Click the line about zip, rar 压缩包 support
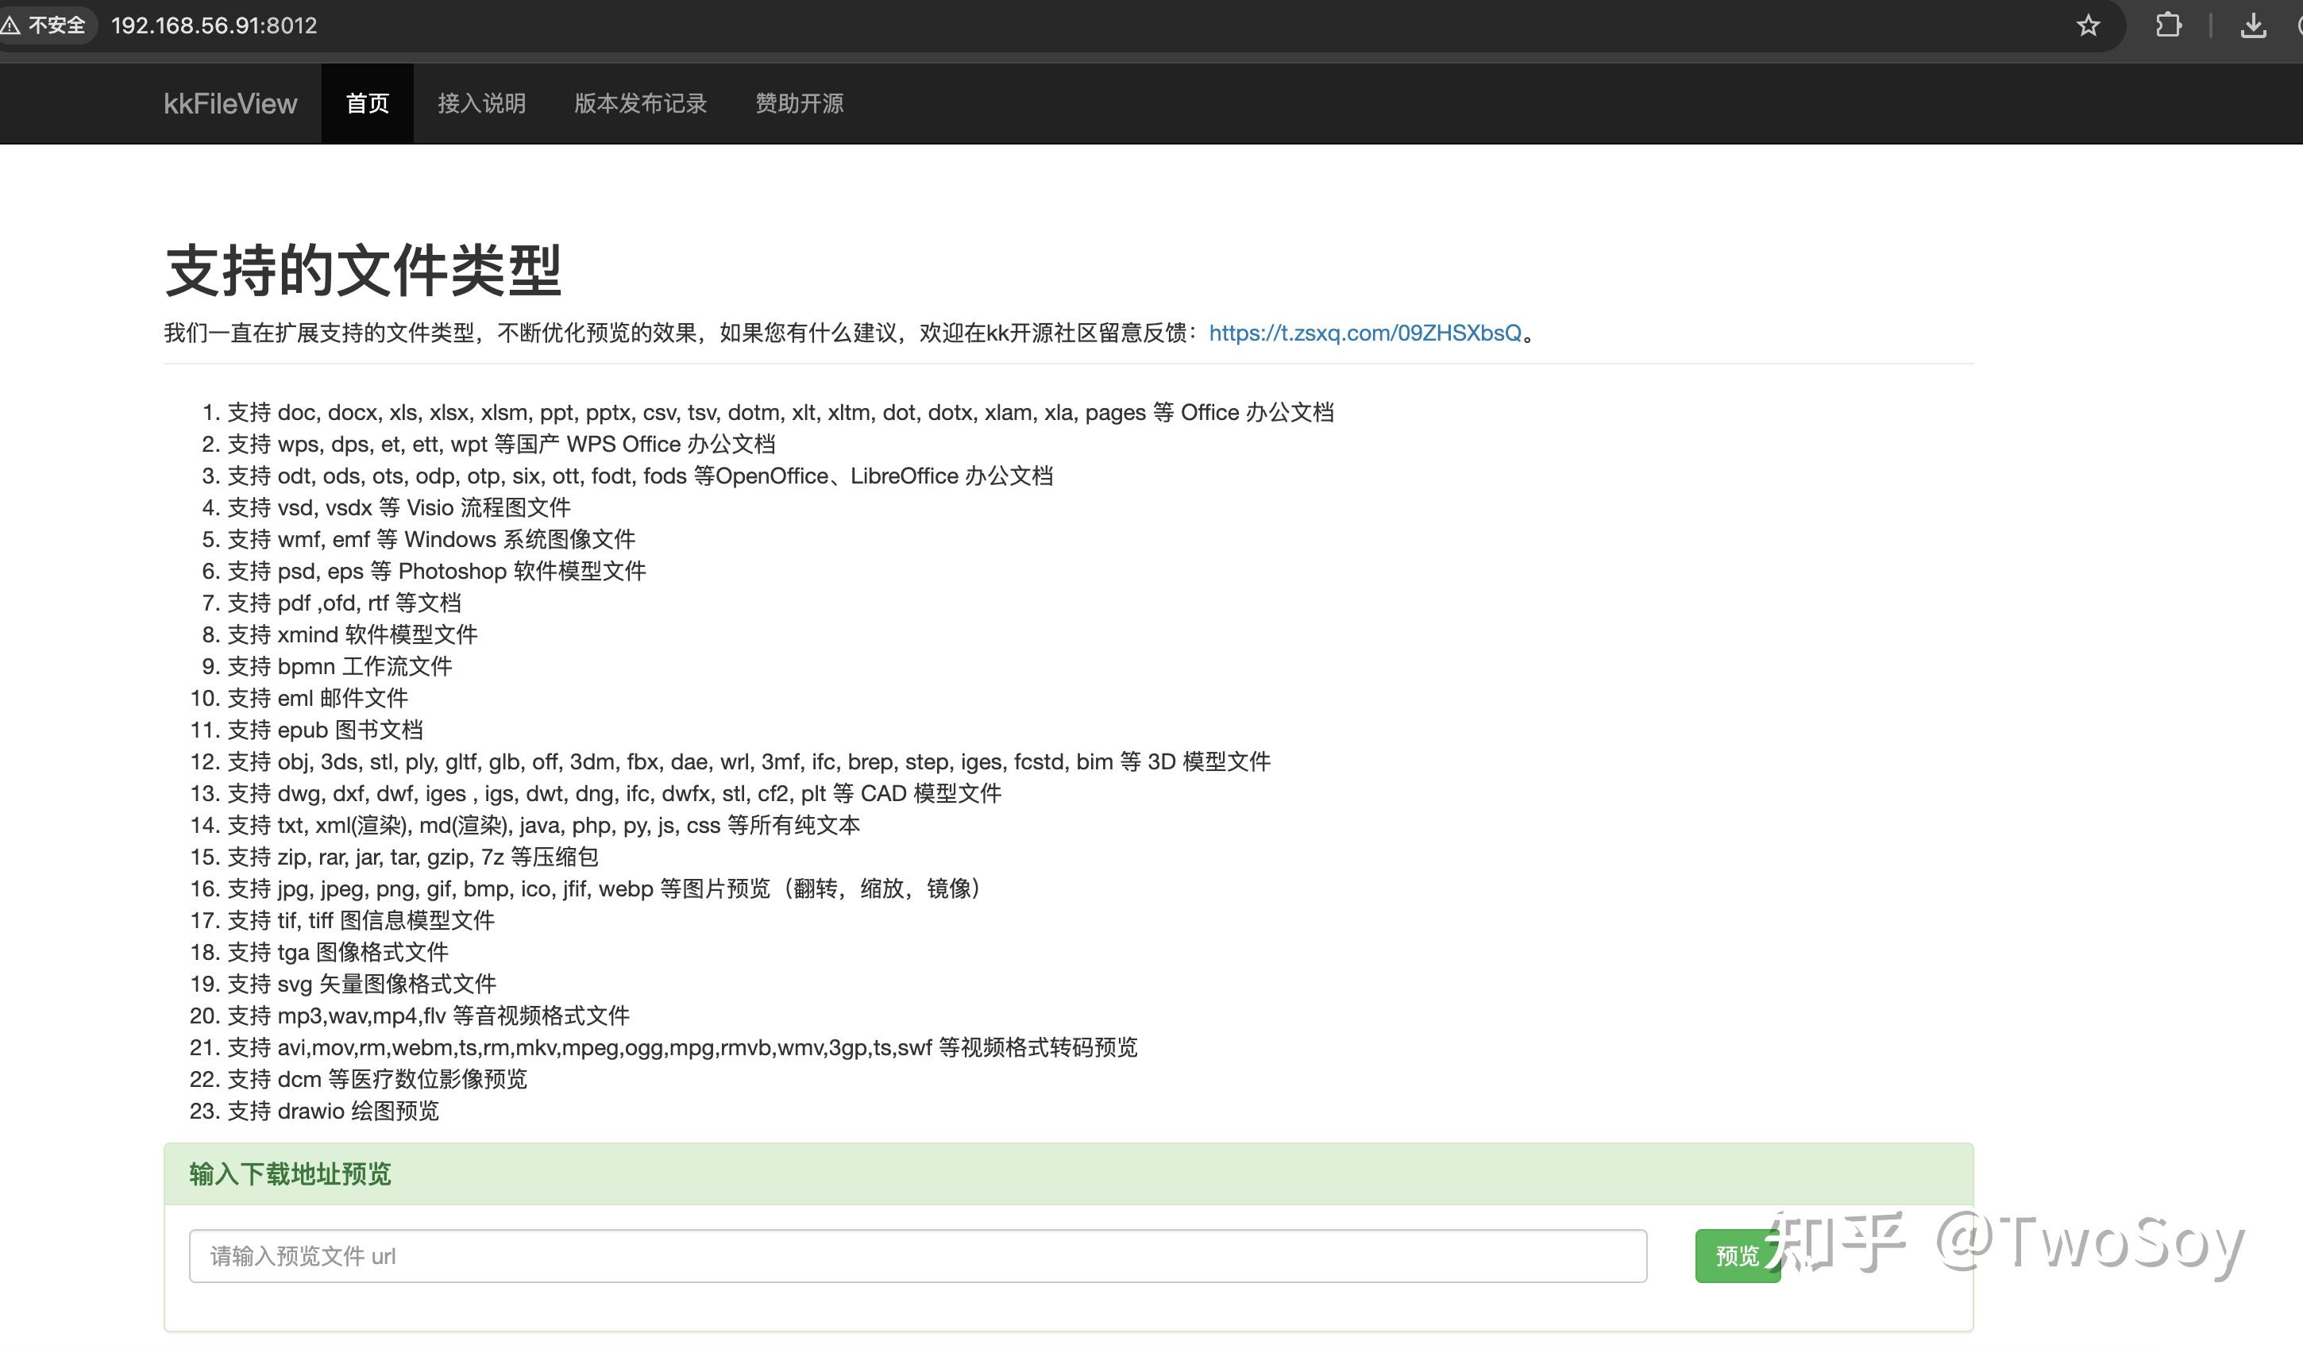 coord(399,857)
